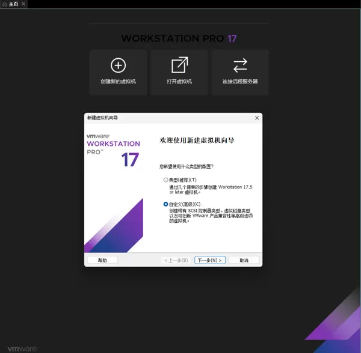Close the 新建虚拟机向导 dialog
The image size is (361, 353).
tap(257, 118)
